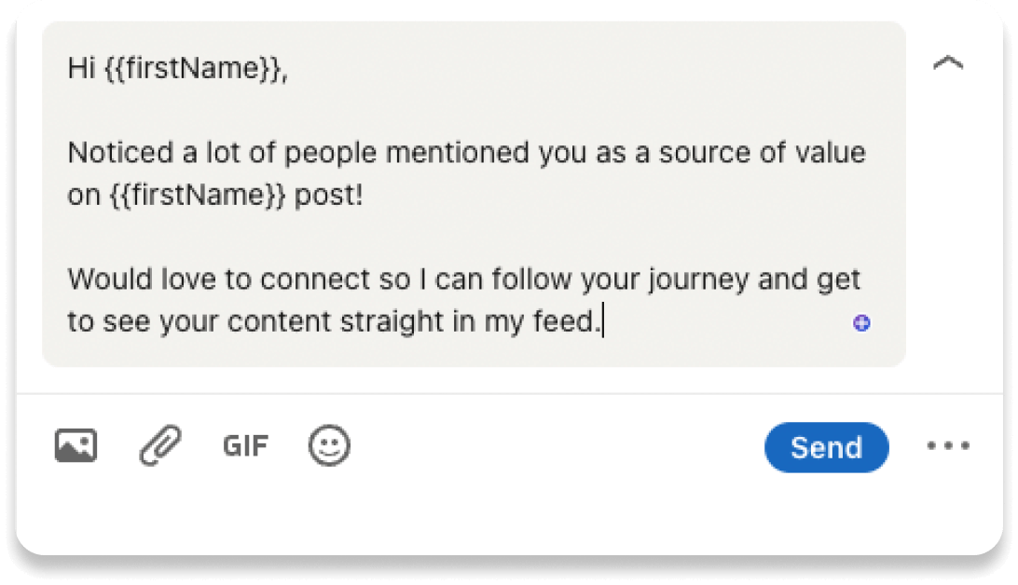Send the connection request message
The width and height of the screenshot is (1018, 585).
coord(826,446)
